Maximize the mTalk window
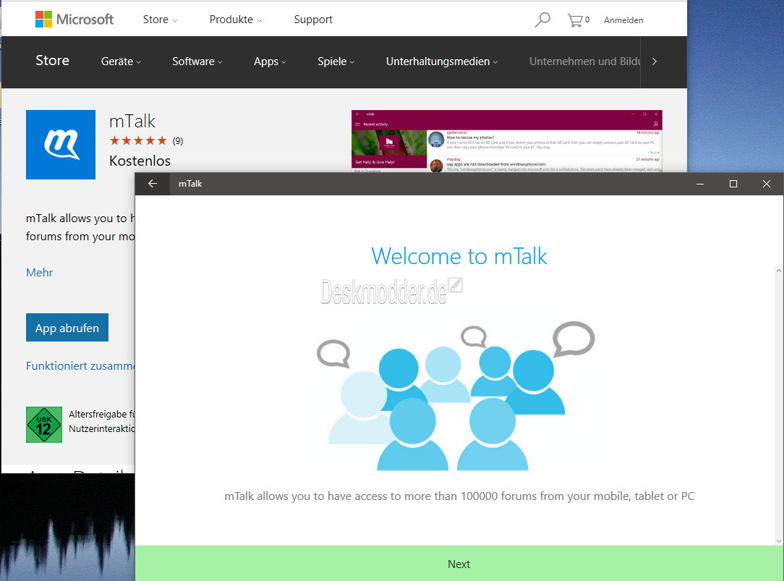The height and width of the screenshot is (581, 784). click(x=733, y=184)
